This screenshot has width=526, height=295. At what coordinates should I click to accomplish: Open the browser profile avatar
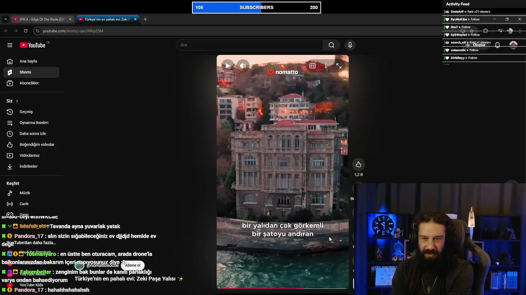[x=510, y=31]
